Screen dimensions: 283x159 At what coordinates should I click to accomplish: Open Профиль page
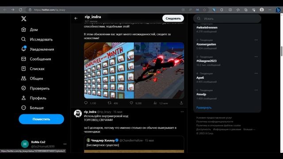(34, 98)
